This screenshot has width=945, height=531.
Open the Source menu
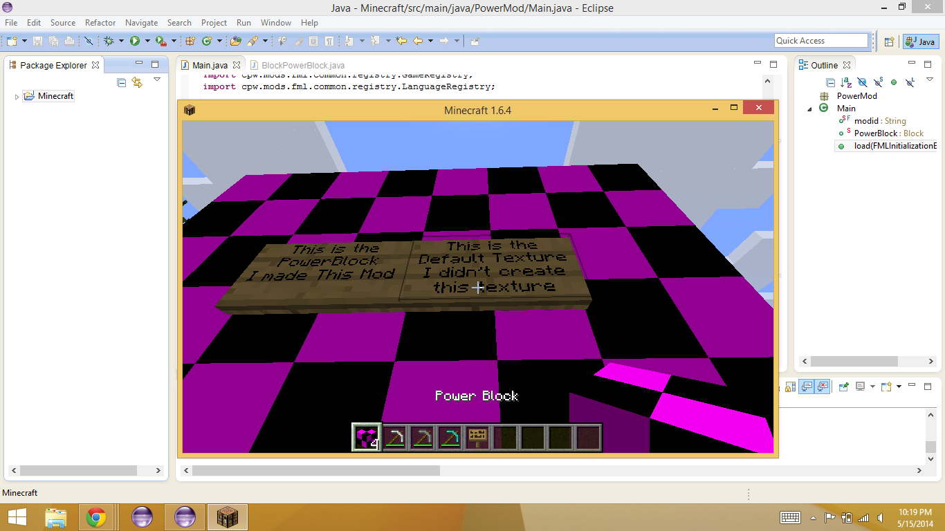tap(62, 23)
